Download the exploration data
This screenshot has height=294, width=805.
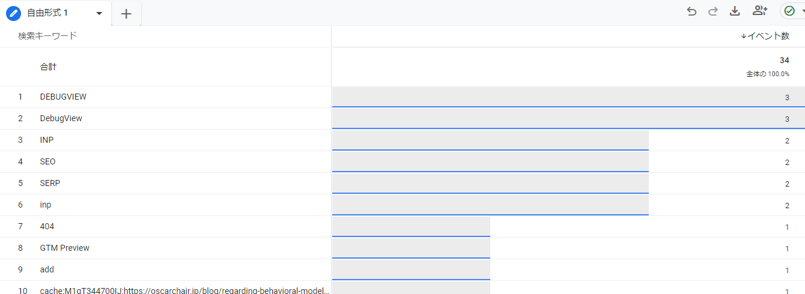pos(735,11)
